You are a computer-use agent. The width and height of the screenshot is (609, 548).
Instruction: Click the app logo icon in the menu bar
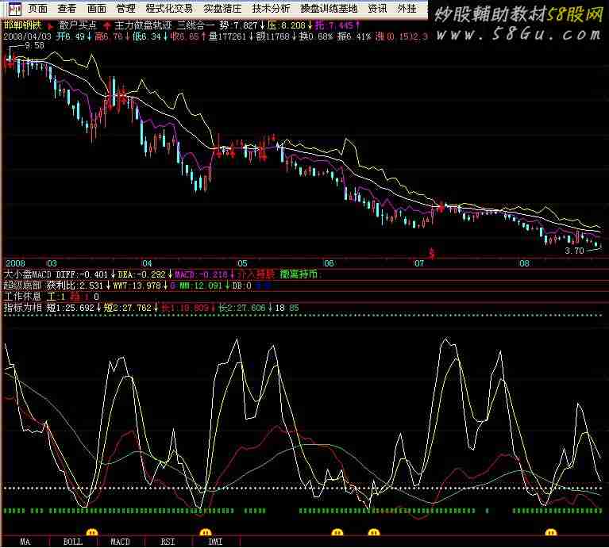tap(13, 10)
